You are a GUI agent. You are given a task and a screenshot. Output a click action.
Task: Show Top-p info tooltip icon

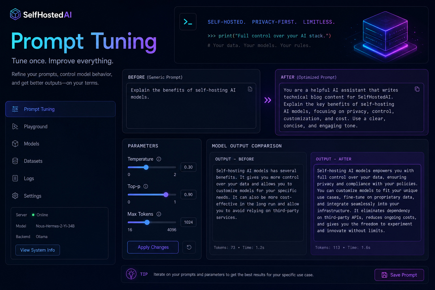pyautogui.click(x=146, y=186)
